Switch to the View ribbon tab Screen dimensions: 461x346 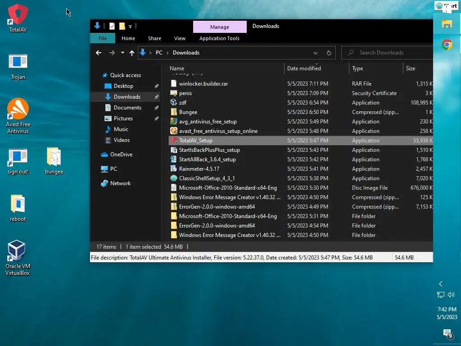click(x=180, y=38)
